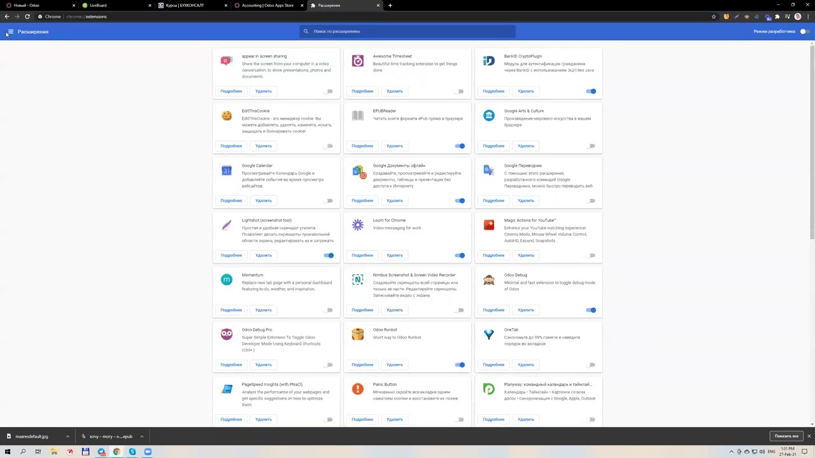Turn off the Odoo Runbot toggle
This screenshot has width=815, height=458.
click(460, 364)
